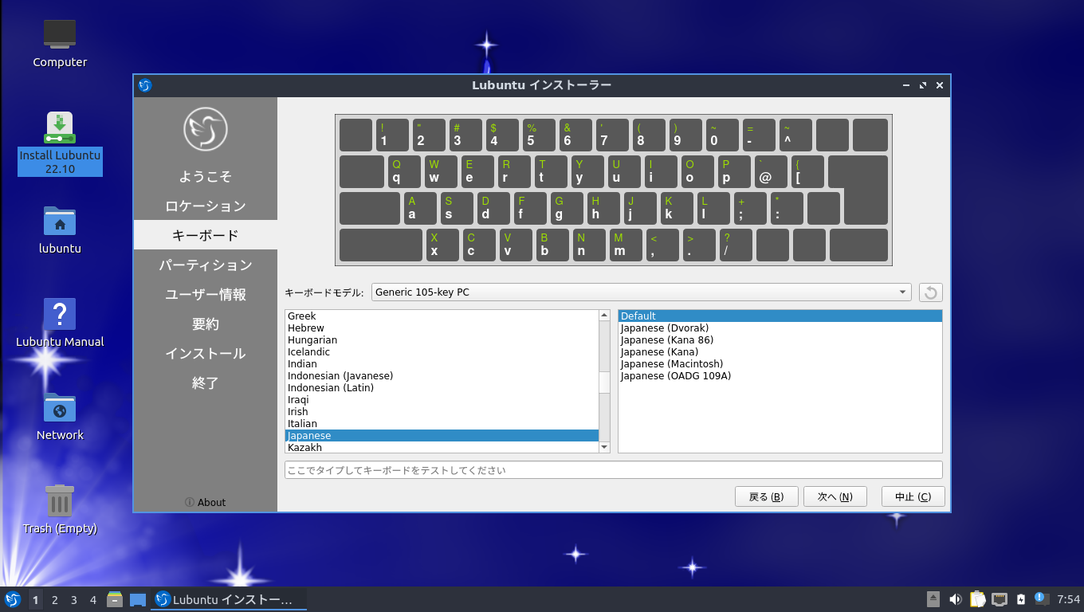This screenshot has height=612, width=1084.
Task: Click the 戻る (B) back button
Action: [767, 496]
